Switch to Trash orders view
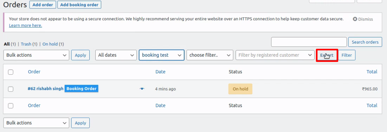Screen dimensions: 387x132 pyautogui.click(x=26, y=44)
